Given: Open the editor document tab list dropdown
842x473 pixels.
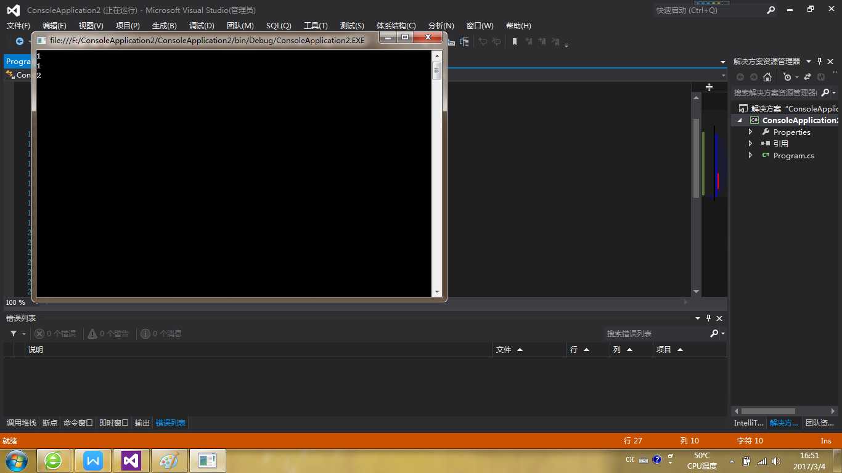Looking at the screenshot, I should click(x=723, y=62).
